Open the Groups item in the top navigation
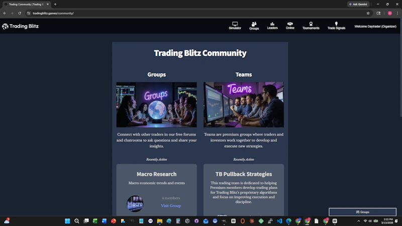Image resolution: width=402 pixels, height=226 pixels. click(254, 26)
